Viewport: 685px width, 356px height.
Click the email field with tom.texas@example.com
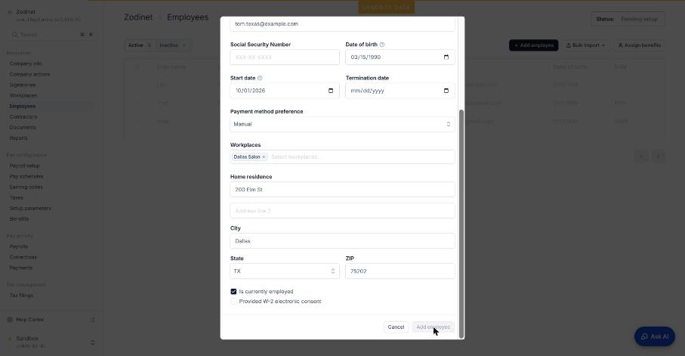pos(342,24)
